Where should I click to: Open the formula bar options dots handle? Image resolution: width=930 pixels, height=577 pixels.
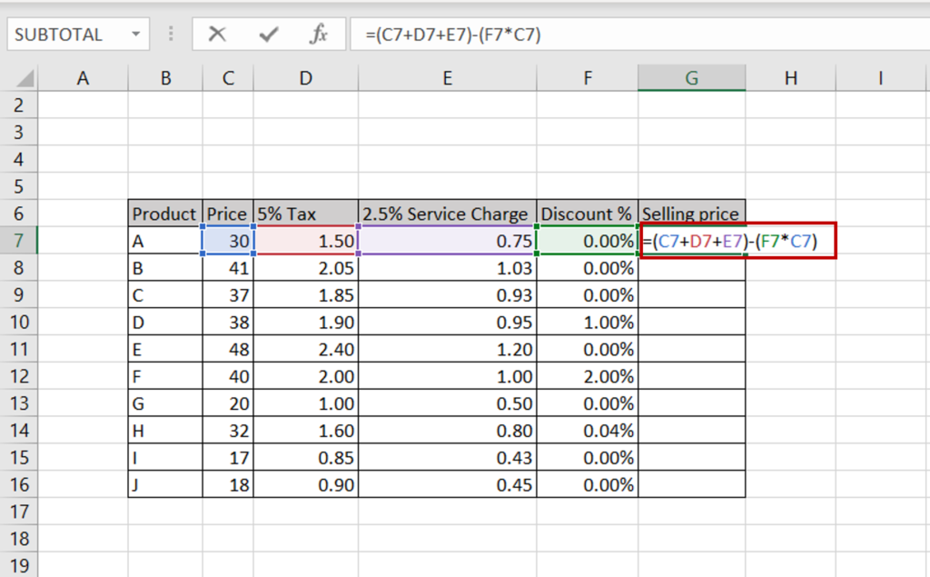[171, 35]
